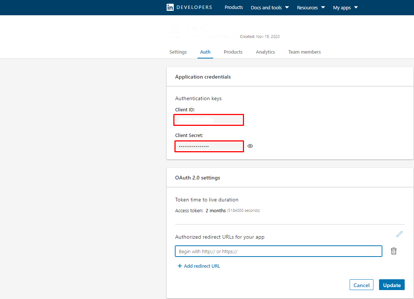The width and height of the screenshot is (414, 299).
Task: Click the plus icon beside Add redirect URL
Action: point(180,266)
